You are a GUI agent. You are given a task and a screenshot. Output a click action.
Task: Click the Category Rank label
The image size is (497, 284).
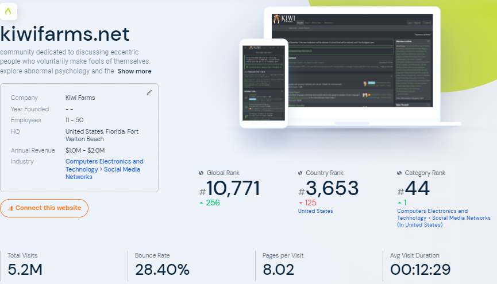coord(425,173)
